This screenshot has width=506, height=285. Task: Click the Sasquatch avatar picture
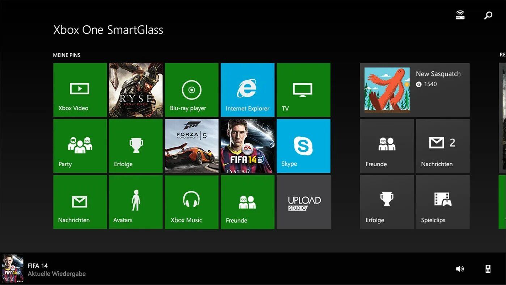pyautogui.click(x=387, y=90)
